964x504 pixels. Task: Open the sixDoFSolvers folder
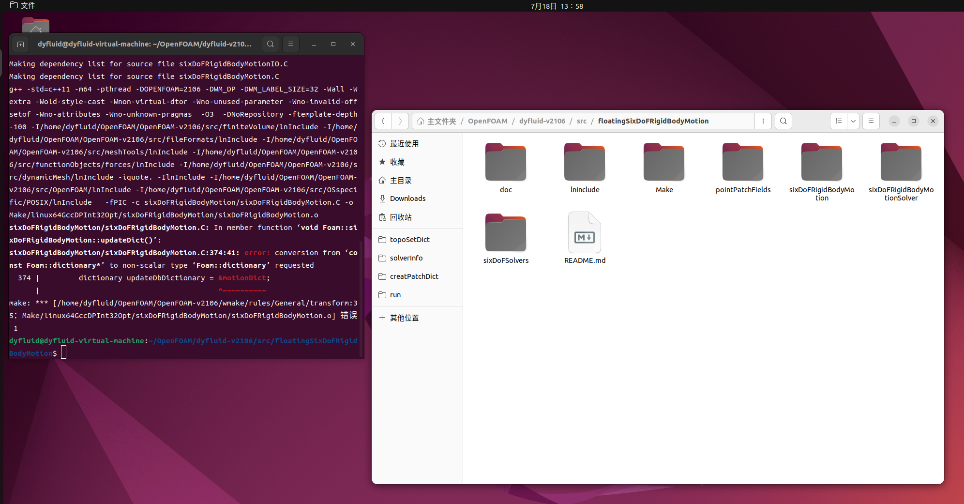click(506, 239)
